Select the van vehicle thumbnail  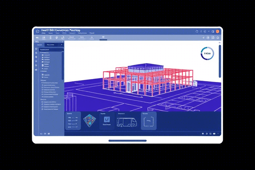click(x=126, y=122)
